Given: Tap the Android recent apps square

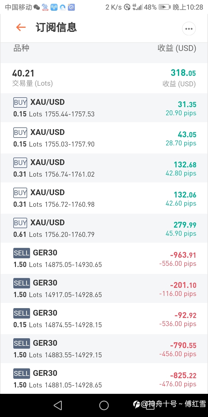Looking at the screenshot, I should tap(150, 405).
